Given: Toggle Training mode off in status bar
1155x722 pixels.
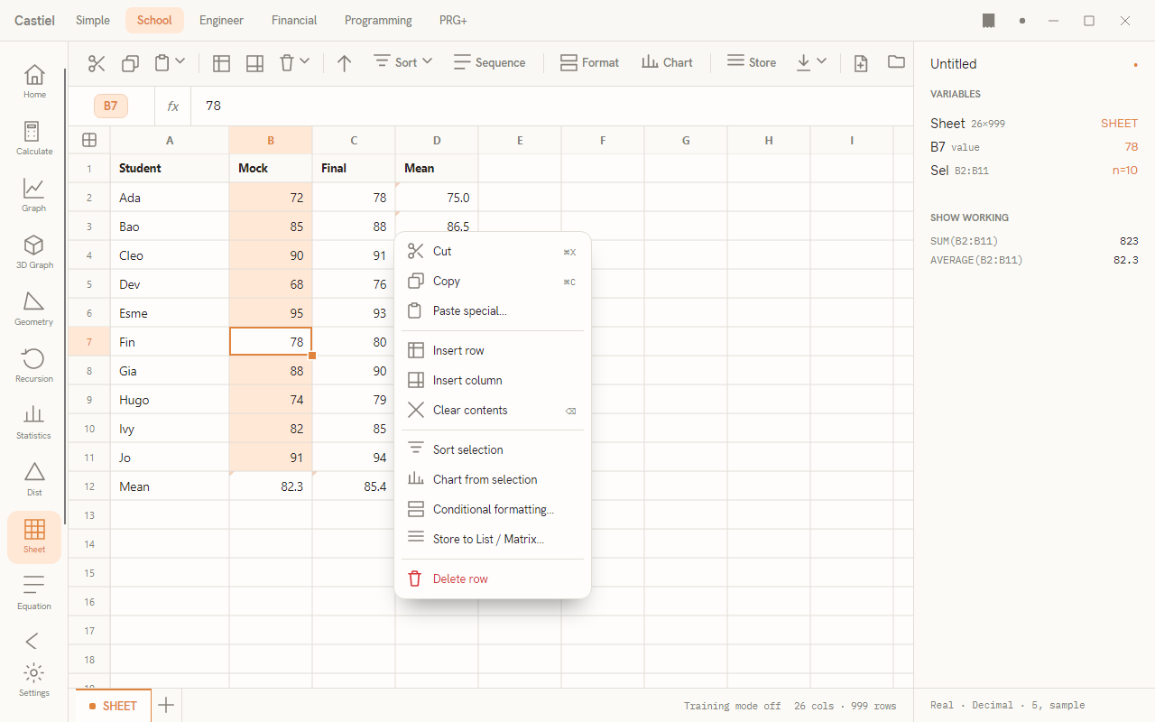Looking at the screenshot, I should tap(732, 706).
